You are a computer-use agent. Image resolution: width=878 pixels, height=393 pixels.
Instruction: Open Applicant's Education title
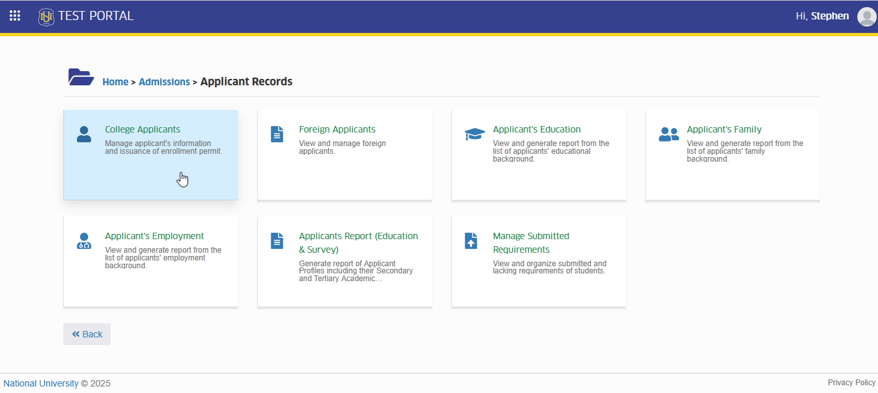click(537, 129)
